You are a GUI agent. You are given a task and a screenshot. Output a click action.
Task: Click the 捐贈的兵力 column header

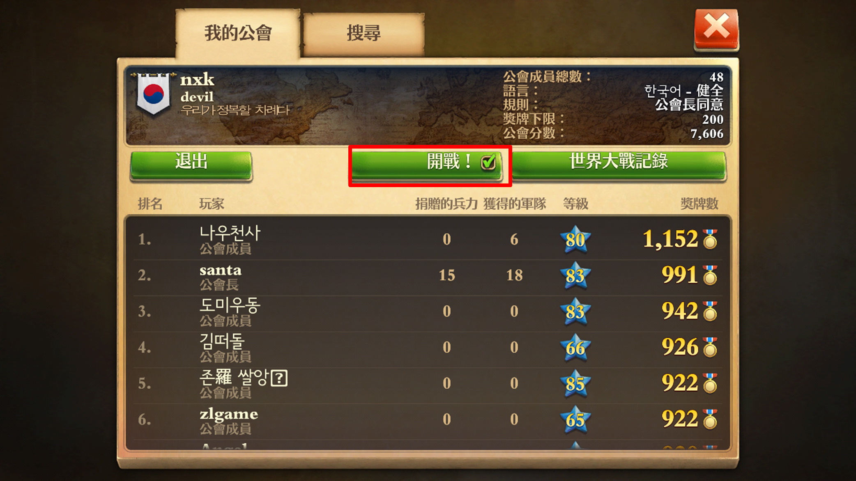[446, 204]
